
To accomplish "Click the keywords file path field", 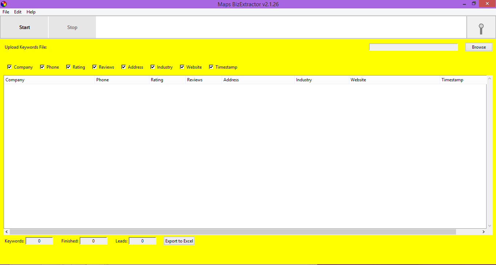I will click(x=413, y=47).
